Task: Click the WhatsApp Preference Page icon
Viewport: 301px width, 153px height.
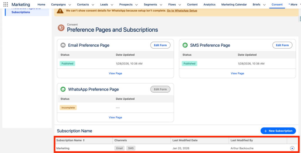Action: point(63,89)
